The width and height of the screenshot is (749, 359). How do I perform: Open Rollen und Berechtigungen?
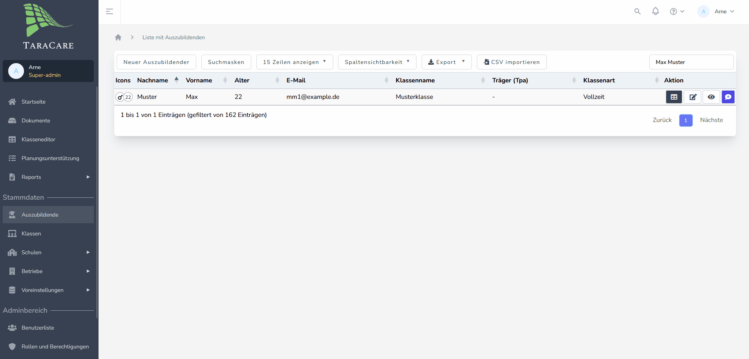(48, 346)
